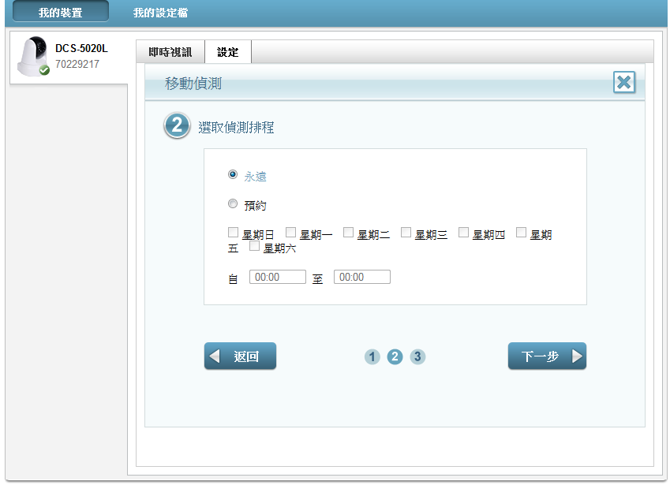Switch to the 即時視訊 tab

(x=170, y=52)
